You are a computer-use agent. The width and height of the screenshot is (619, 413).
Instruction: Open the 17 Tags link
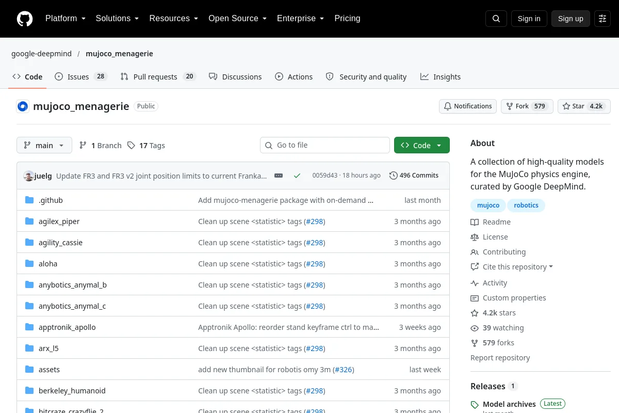146,146
